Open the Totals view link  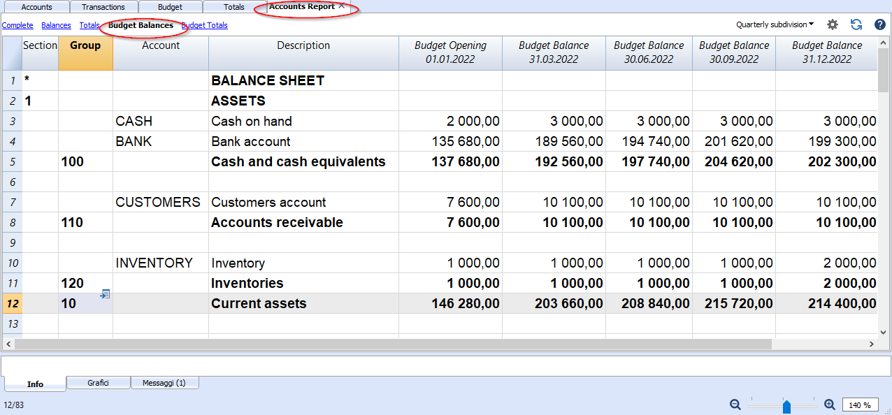(x=89, y=25)
